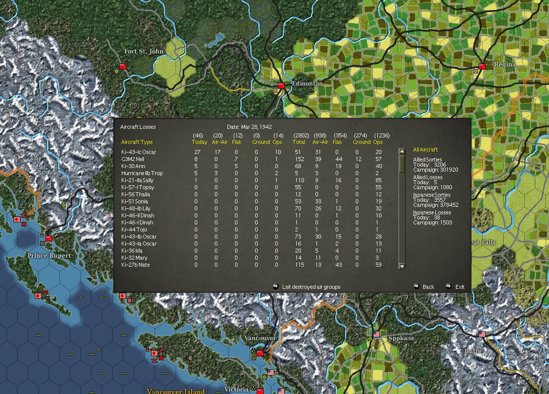Click the Air-Air header under (20)
This screenshot has height=394, width=549.
[x=219, y=142]
